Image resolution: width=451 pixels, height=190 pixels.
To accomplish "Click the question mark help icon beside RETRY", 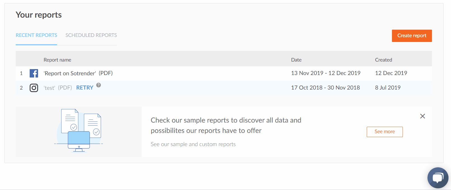I will 99,85.
